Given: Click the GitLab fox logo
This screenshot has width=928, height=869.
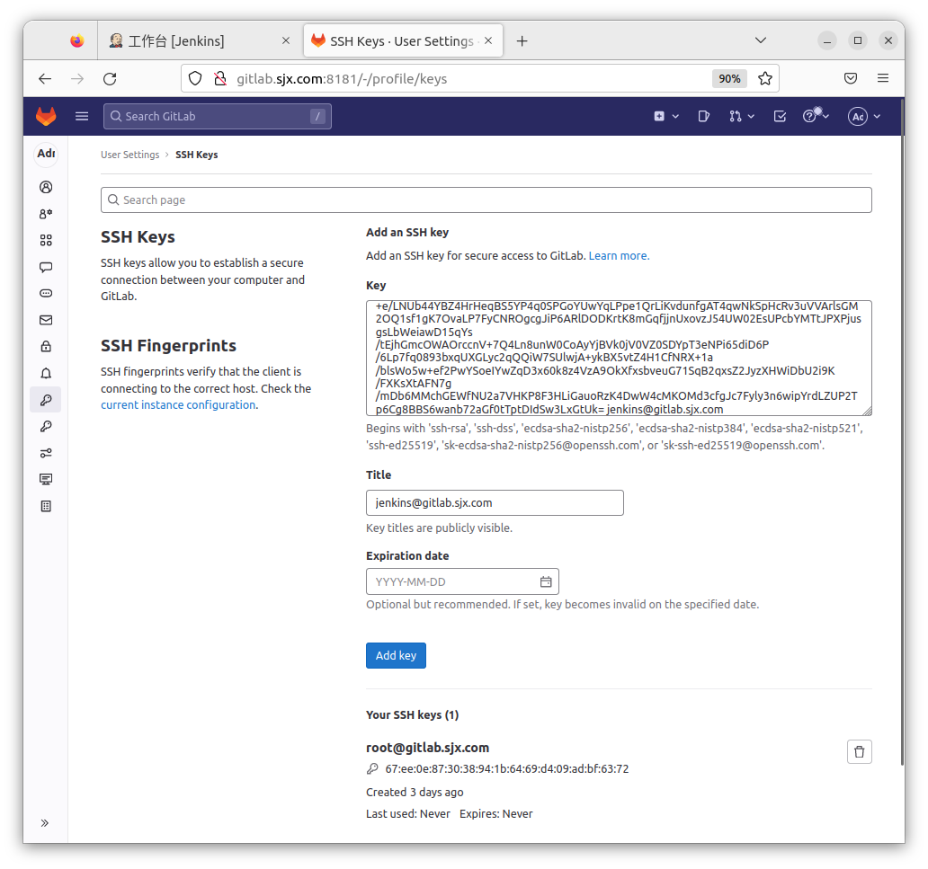Looking at the screenshot, I should 45,116.
